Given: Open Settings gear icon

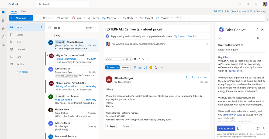Looking at the screenshot, I should tap(256, 4).
